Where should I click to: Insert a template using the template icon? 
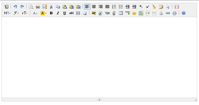44,7
